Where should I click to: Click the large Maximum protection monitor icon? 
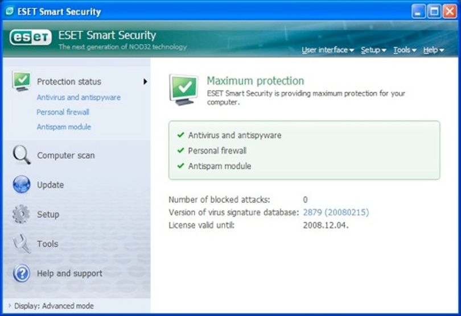pyautogui.click(x=184, y=90)
